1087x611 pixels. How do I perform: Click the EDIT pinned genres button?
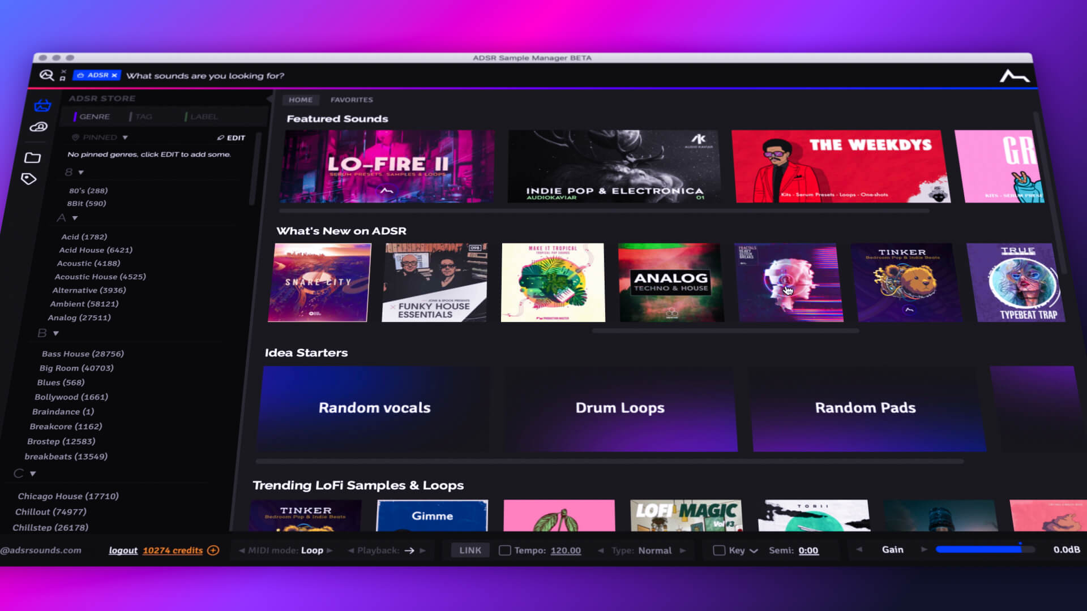pos(232,137)
